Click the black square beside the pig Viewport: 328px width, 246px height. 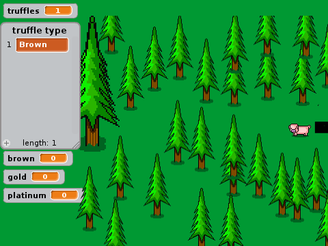pyautogui.click(x=321, y=127)
